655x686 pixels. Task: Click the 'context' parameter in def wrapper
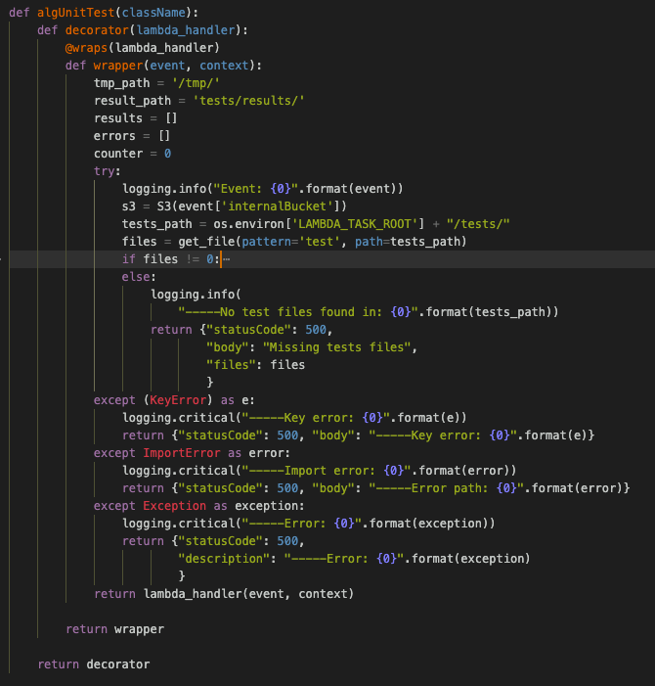[x=224, y=66]
